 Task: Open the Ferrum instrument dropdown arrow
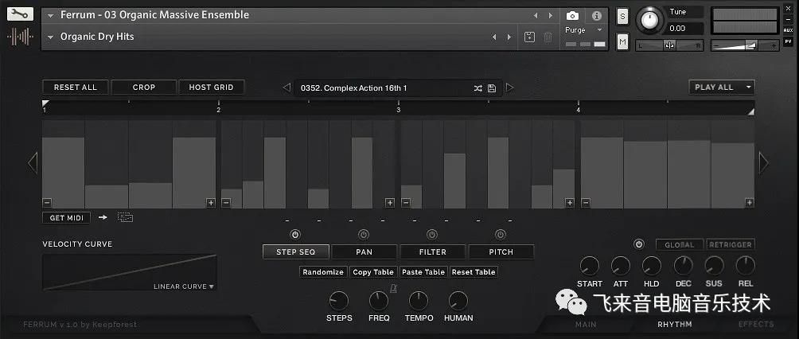point(50,16)
